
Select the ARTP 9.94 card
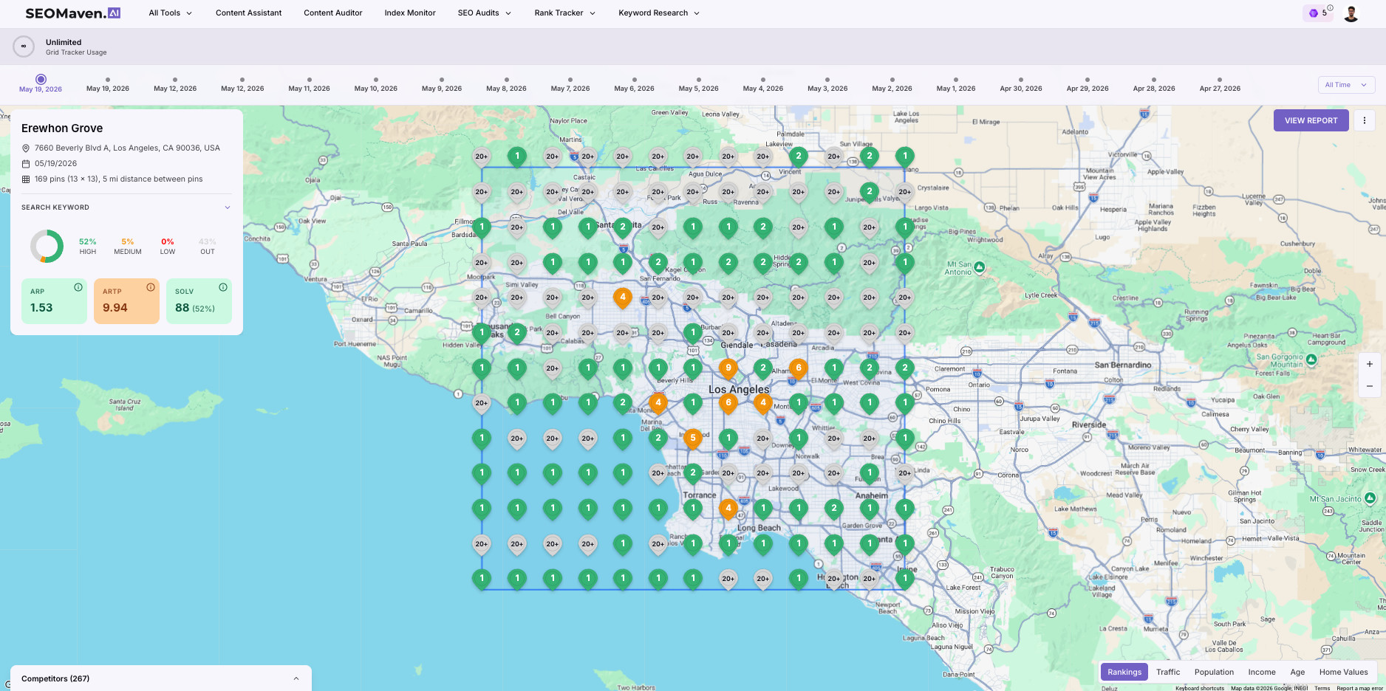(126, 300)
